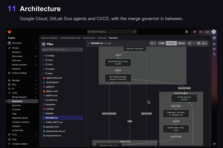
Task: Open the to-do list counter icon
Action: 207,32
